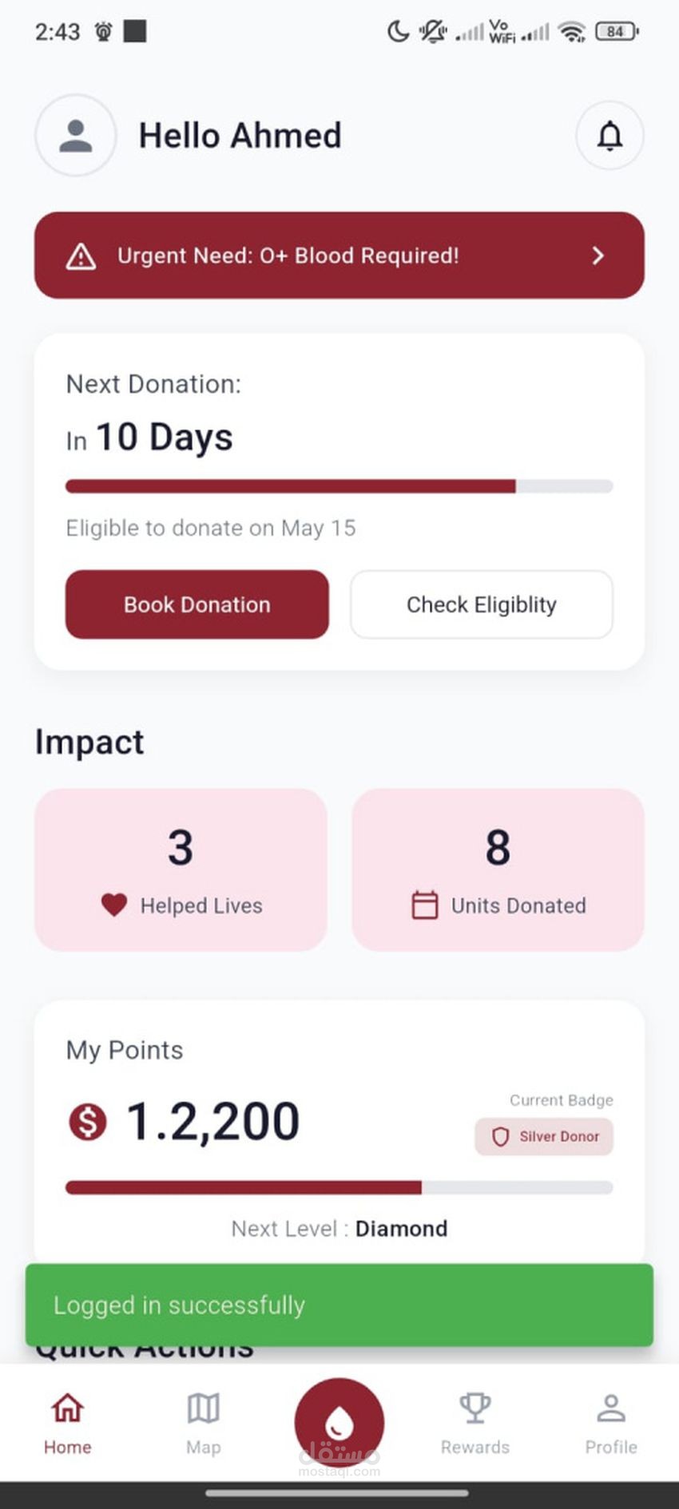Tap the notification bell icon

[610, 136]
